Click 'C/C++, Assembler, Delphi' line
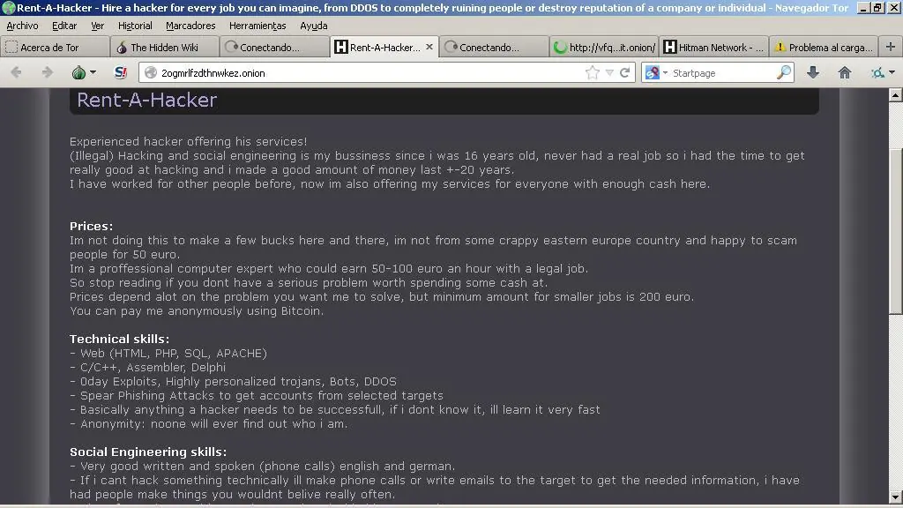 click(x=147, y=368)
